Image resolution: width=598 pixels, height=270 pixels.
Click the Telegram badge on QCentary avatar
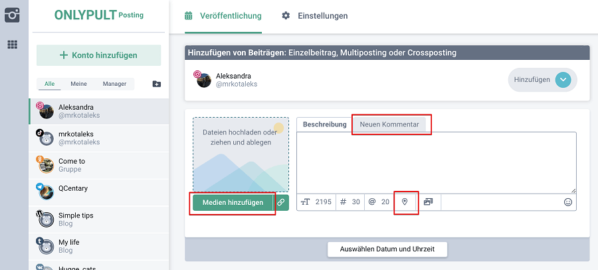(x=40, y=187)
